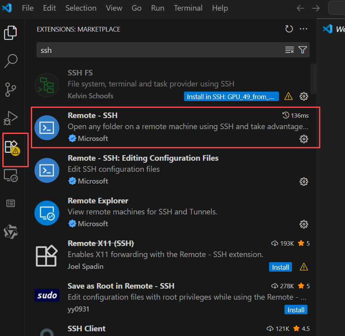Open manage gear for Editing Configuration Files

(x=303, y=182)
